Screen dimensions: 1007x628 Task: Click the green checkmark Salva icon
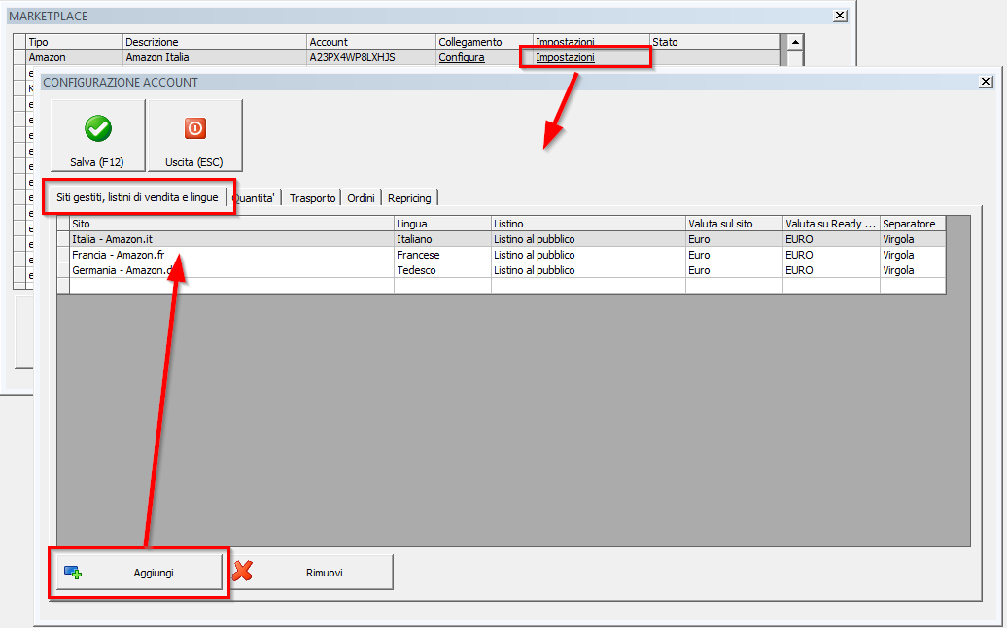tap(98, 128)
